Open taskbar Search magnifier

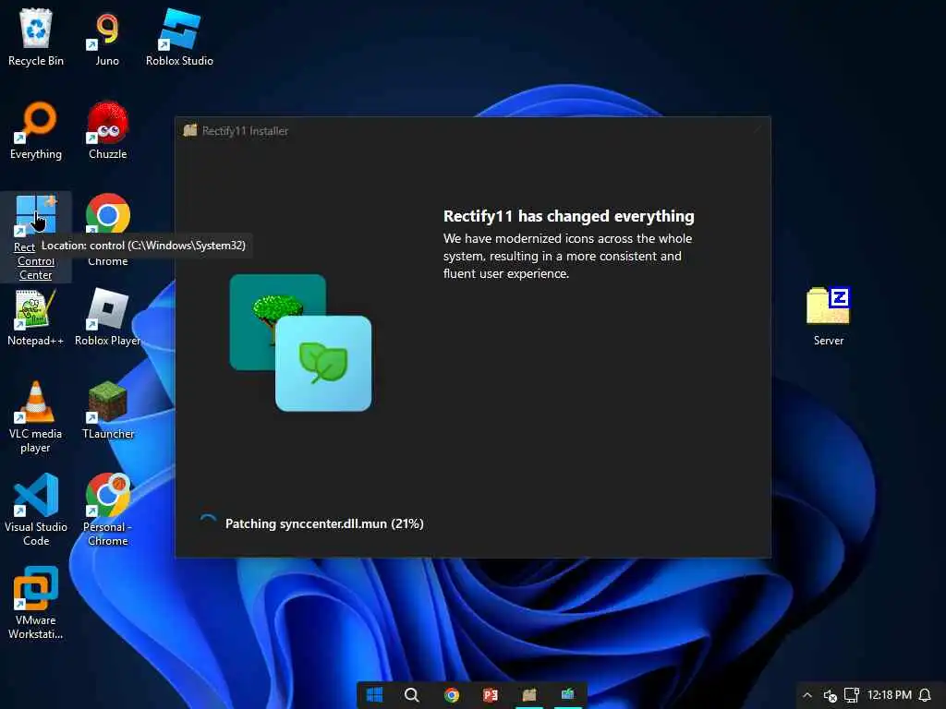click(412, 695)
